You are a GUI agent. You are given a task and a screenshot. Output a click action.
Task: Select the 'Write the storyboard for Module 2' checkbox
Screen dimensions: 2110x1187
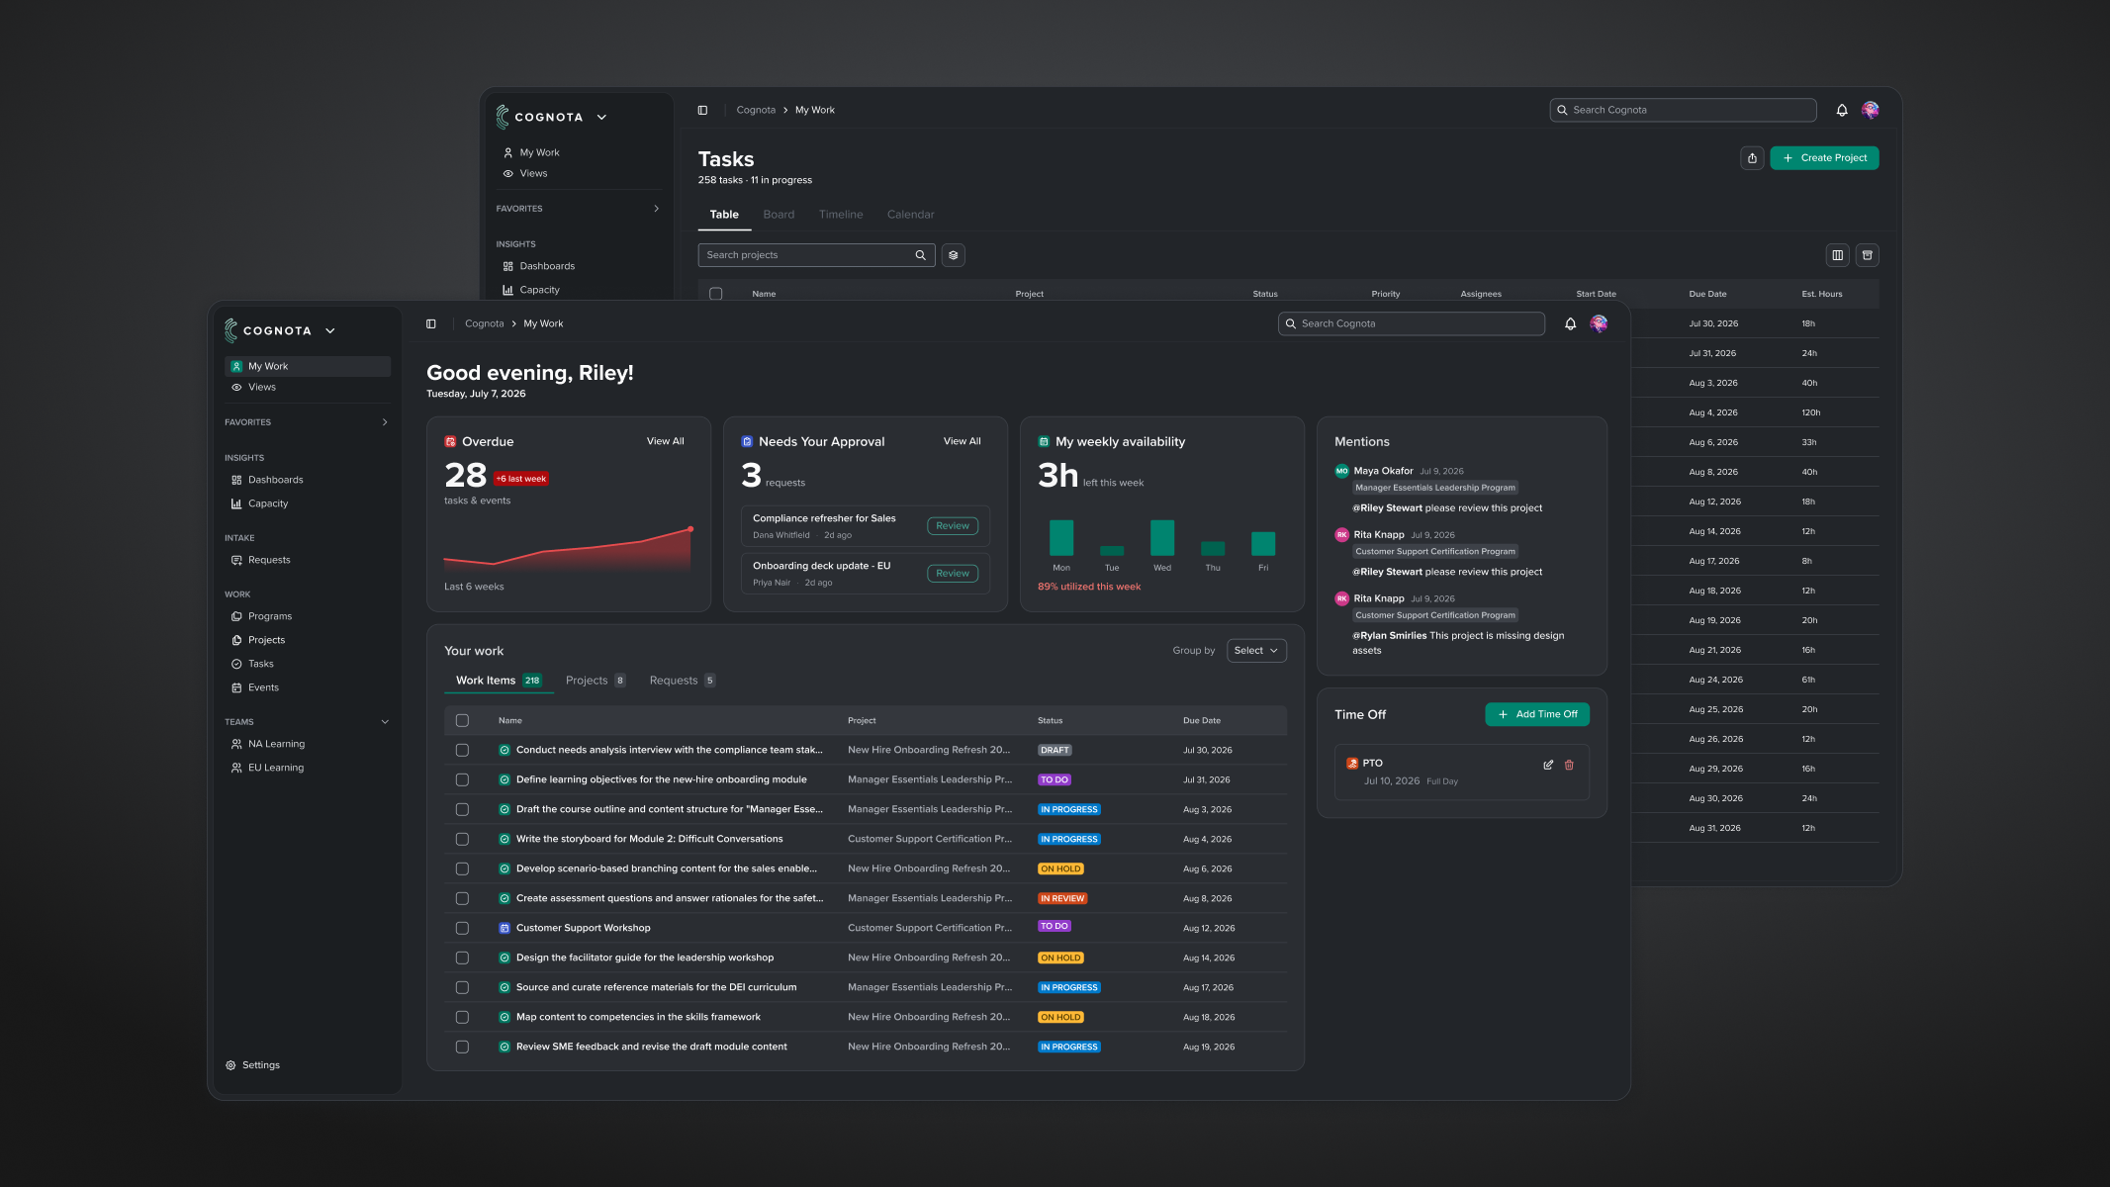[462, 839]
